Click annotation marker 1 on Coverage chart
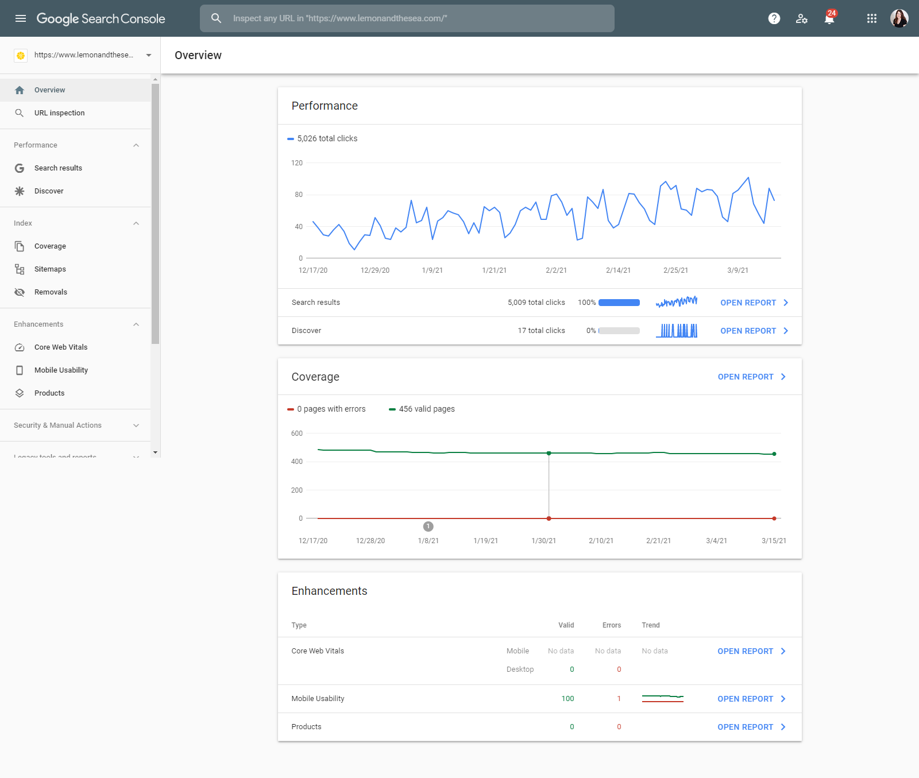This screenshot has width=919, height=778. coord(428,527)
